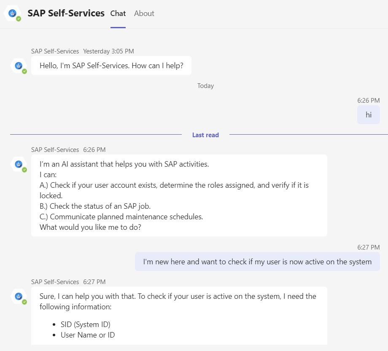This screenshot has height=351, width=388.
Task: Select option 'B.) Check the status of an SAP job.'
Action: tap(95, 206)
